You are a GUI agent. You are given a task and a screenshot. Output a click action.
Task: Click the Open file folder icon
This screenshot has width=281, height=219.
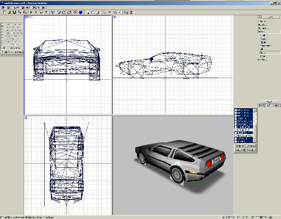[x=10, y=12]
